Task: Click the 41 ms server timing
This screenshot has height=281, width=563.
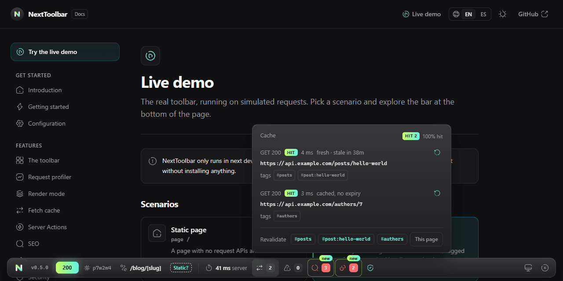Action: [x=226, y=268]
